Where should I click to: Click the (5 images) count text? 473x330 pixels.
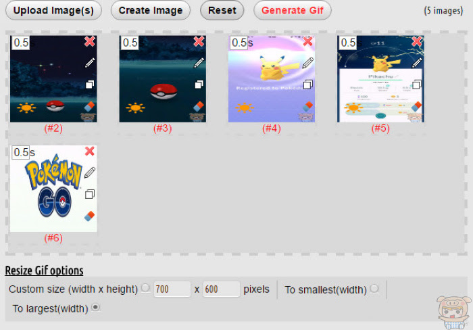(x=443, y=11)
